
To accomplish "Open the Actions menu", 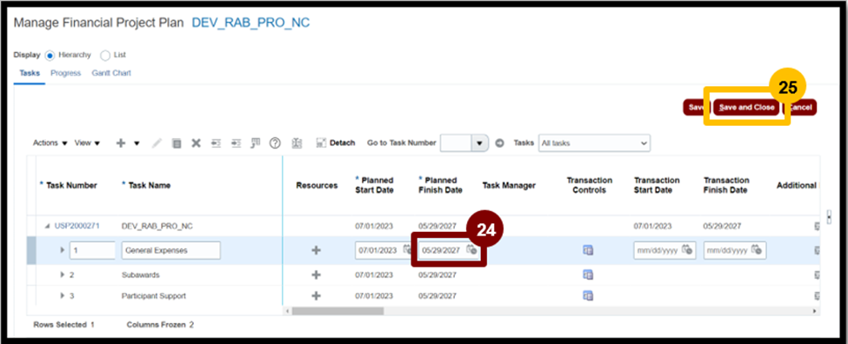I will click(x=50, y=143).
